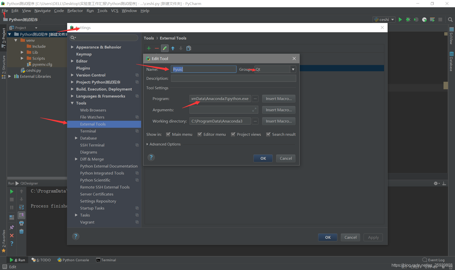455x270 pixels.
Task: Open the File menu
Action: click(x=5, y=10)
